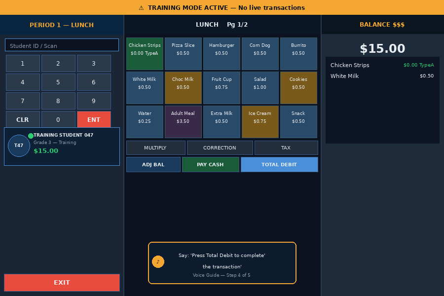The image size is (444, 296).
Task: Add a Salad item
Action: click(x=260, y=88)
